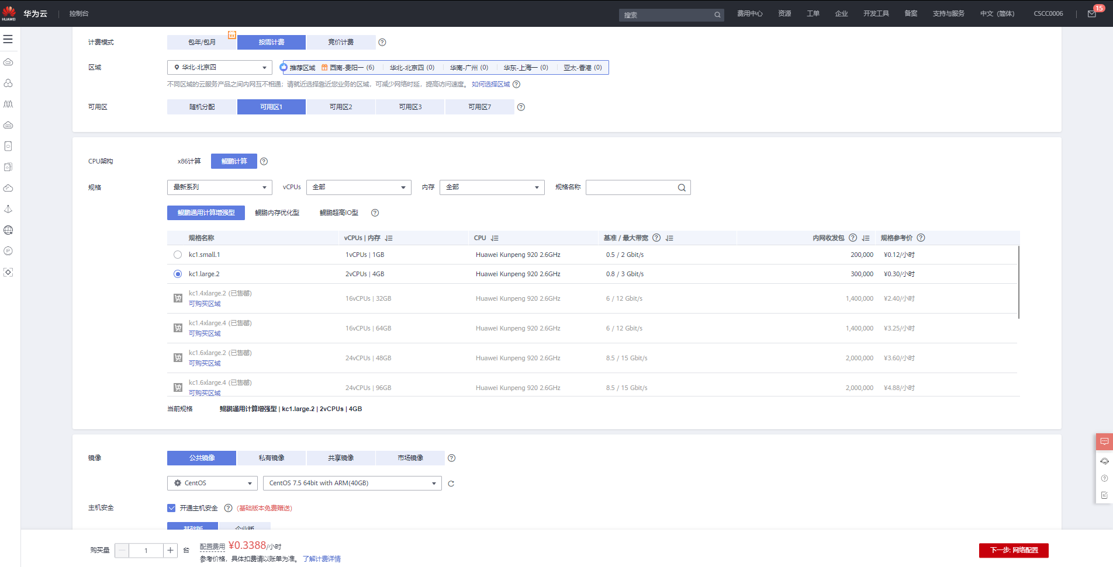
Task: Open the mail notifications icon with badge 15
Action: point(1092,14)
